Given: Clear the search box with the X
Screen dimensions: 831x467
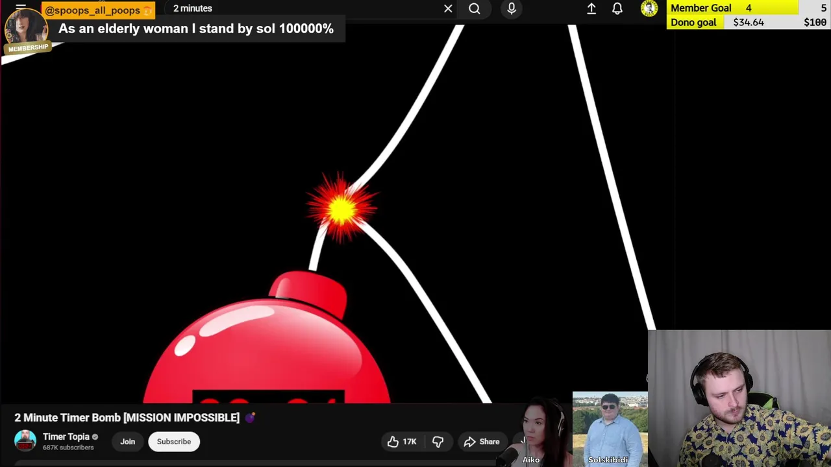Looking at the screenshot, I should [448, 8].
